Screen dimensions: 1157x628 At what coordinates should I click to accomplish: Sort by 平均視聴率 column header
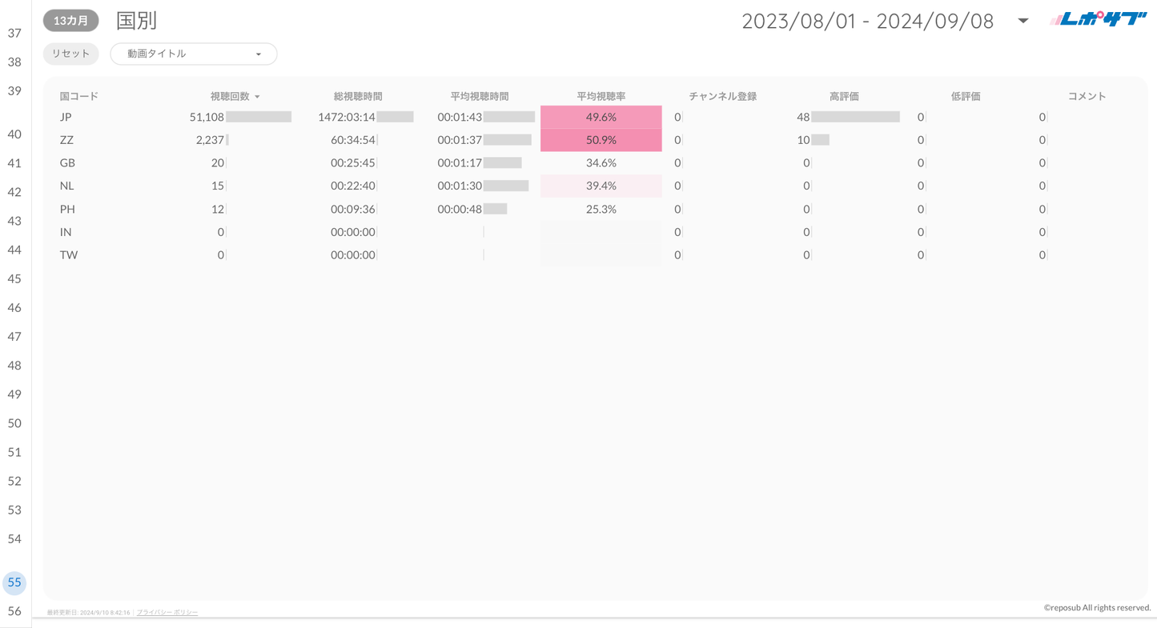601,96
